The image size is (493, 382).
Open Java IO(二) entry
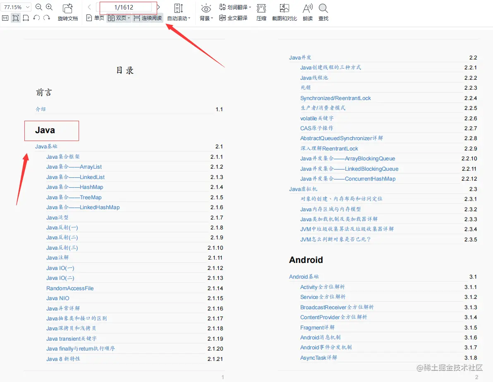[60, 278]
